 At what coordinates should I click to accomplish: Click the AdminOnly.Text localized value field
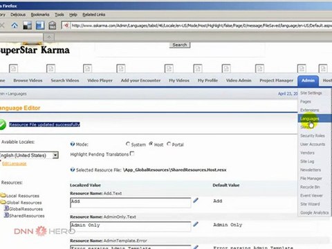pyautogui.click(x=131, y=226)
